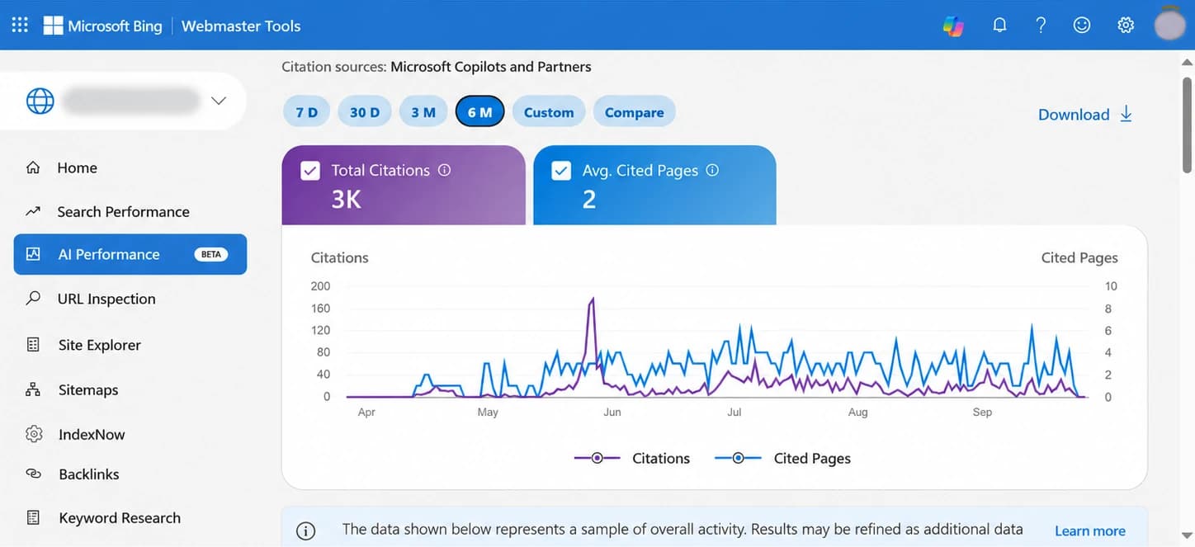The height and width of the screenshot is (547, 1195).
Task: Click the 'Cited Pages' axis title
Action: [x=1079, y=257]
